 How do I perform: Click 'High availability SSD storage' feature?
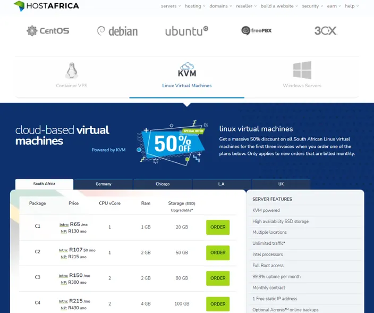point(280,221)
